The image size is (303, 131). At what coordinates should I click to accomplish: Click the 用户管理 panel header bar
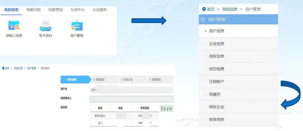[x=238, y=19]
